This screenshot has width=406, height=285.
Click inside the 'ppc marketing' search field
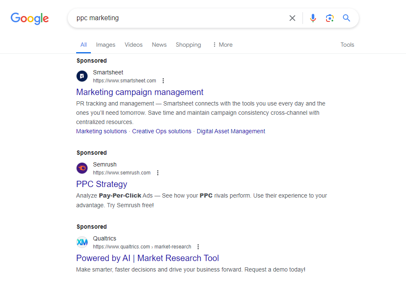[x=179, y=18]
